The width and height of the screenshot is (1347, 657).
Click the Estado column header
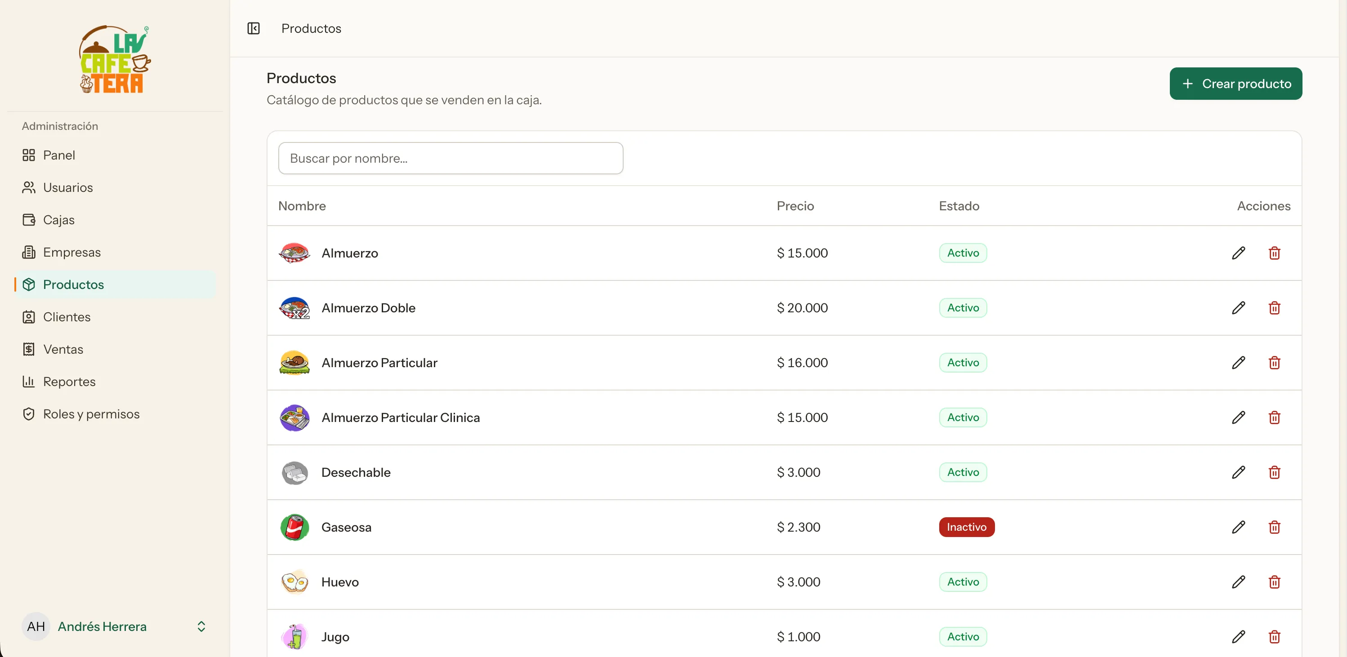coord(959,206)
